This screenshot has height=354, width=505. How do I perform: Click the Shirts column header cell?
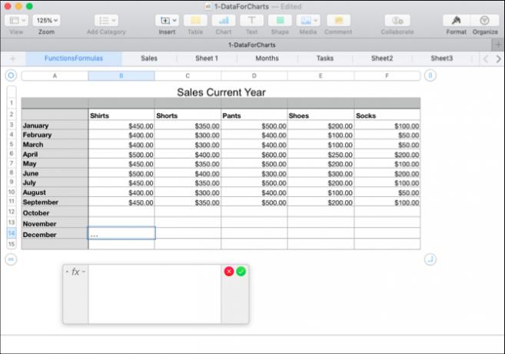coord(121,115)
